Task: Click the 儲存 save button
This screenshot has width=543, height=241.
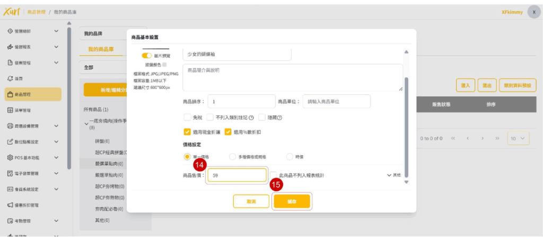Action: tap(291, 202)
